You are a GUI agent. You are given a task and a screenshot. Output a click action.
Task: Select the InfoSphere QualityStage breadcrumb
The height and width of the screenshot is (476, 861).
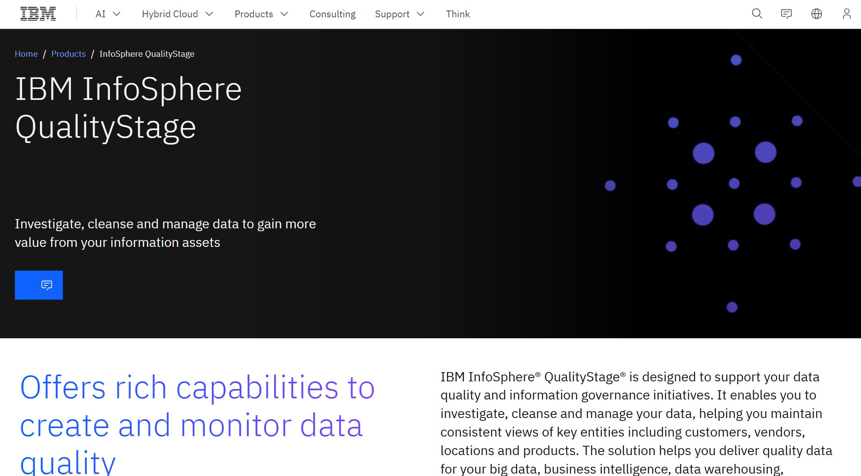click(x=147, y=54)
